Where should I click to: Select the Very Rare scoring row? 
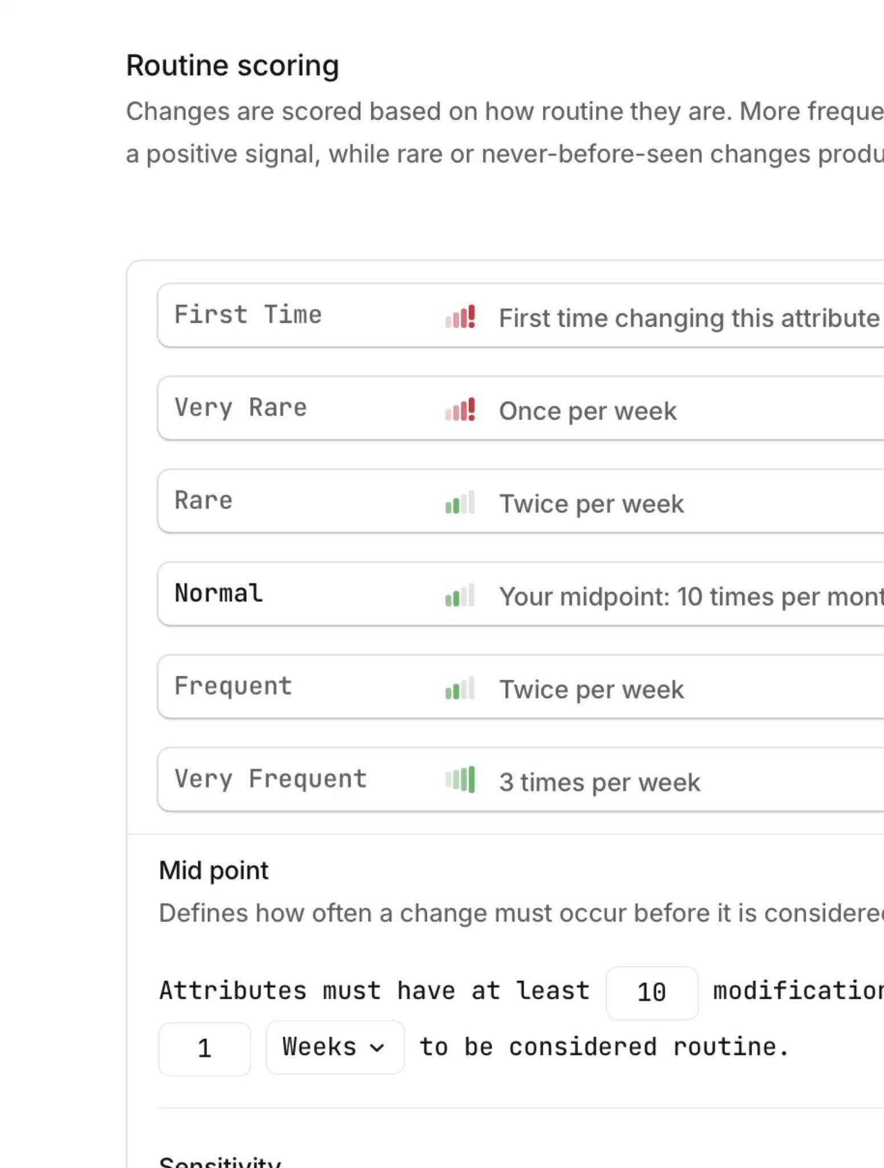click(x=241, y=408)
